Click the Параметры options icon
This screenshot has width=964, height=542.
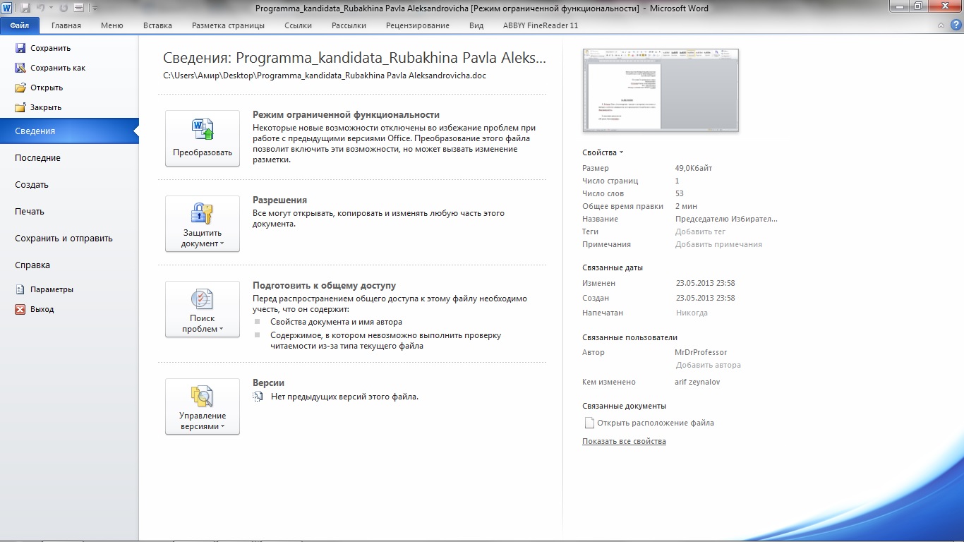20,289
